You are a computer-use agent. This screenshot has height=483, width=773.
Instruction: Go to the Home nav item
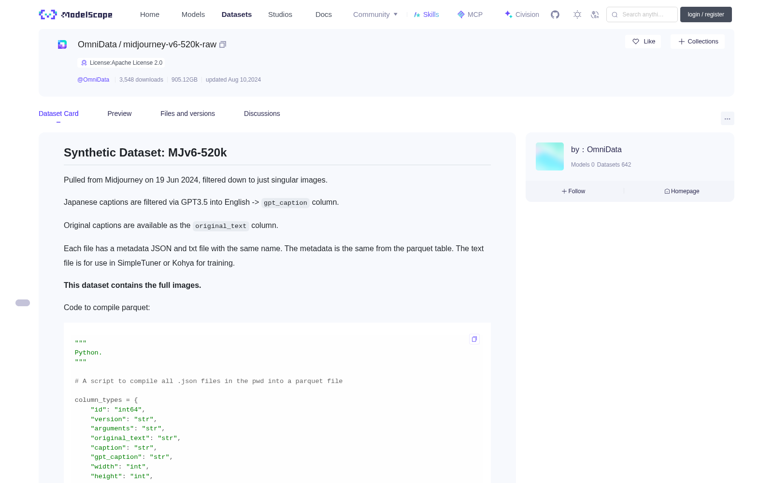point(150,14)
